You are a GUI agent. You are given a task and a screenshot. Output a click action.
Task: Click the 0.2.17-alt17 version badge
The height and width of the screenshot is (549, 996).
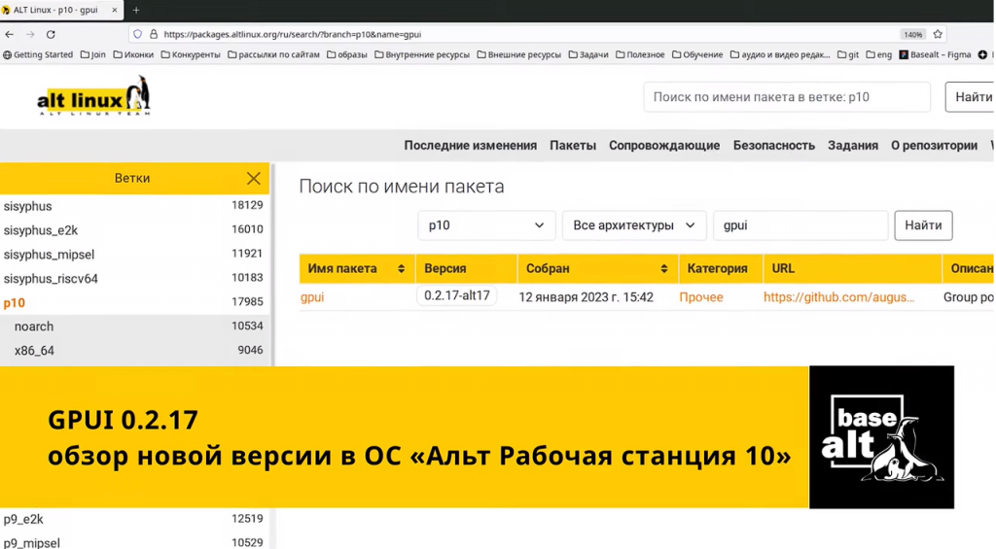coord(457,295)
